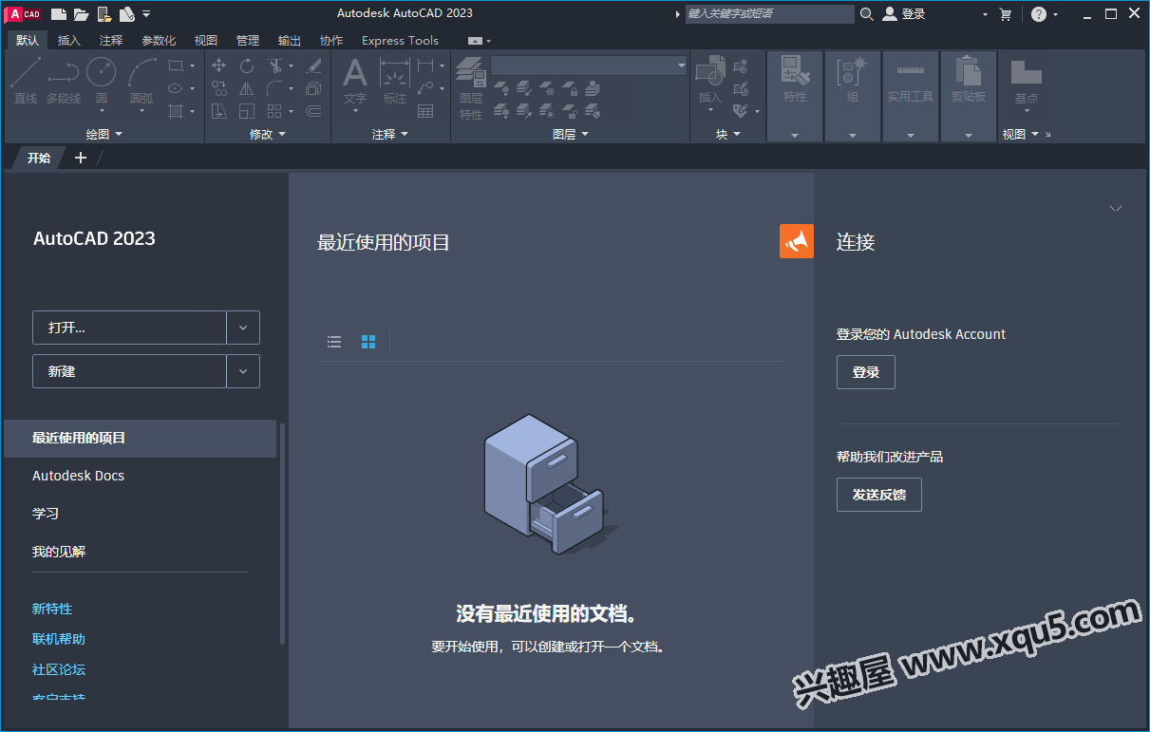
Task: Select the Rotate tool in the 修改 panel
Action: pos(247,66)
